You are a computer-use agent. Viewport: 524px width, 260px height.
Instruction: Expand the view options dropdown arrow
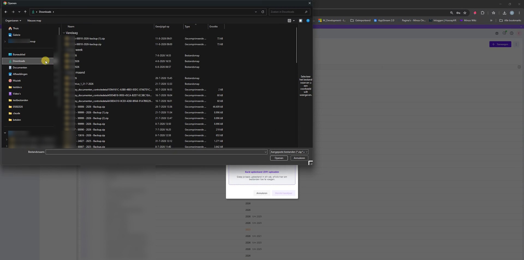(x=294, y=21)
